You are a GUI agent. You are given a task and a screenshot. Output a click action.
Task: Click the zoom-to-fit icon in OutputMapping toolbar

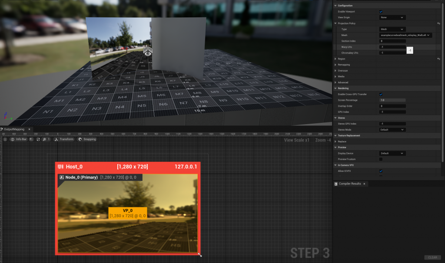point(38,139)
